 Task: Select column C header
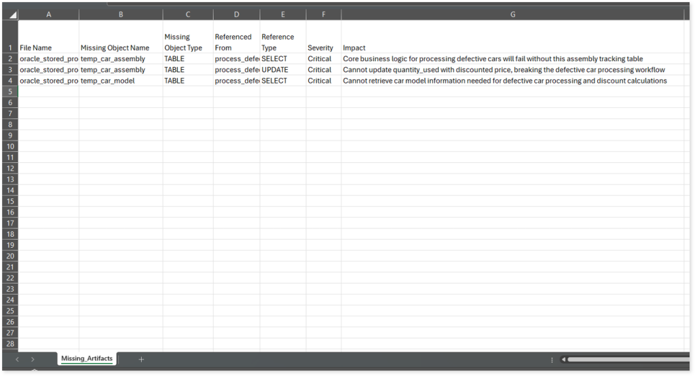pos(188,14)
